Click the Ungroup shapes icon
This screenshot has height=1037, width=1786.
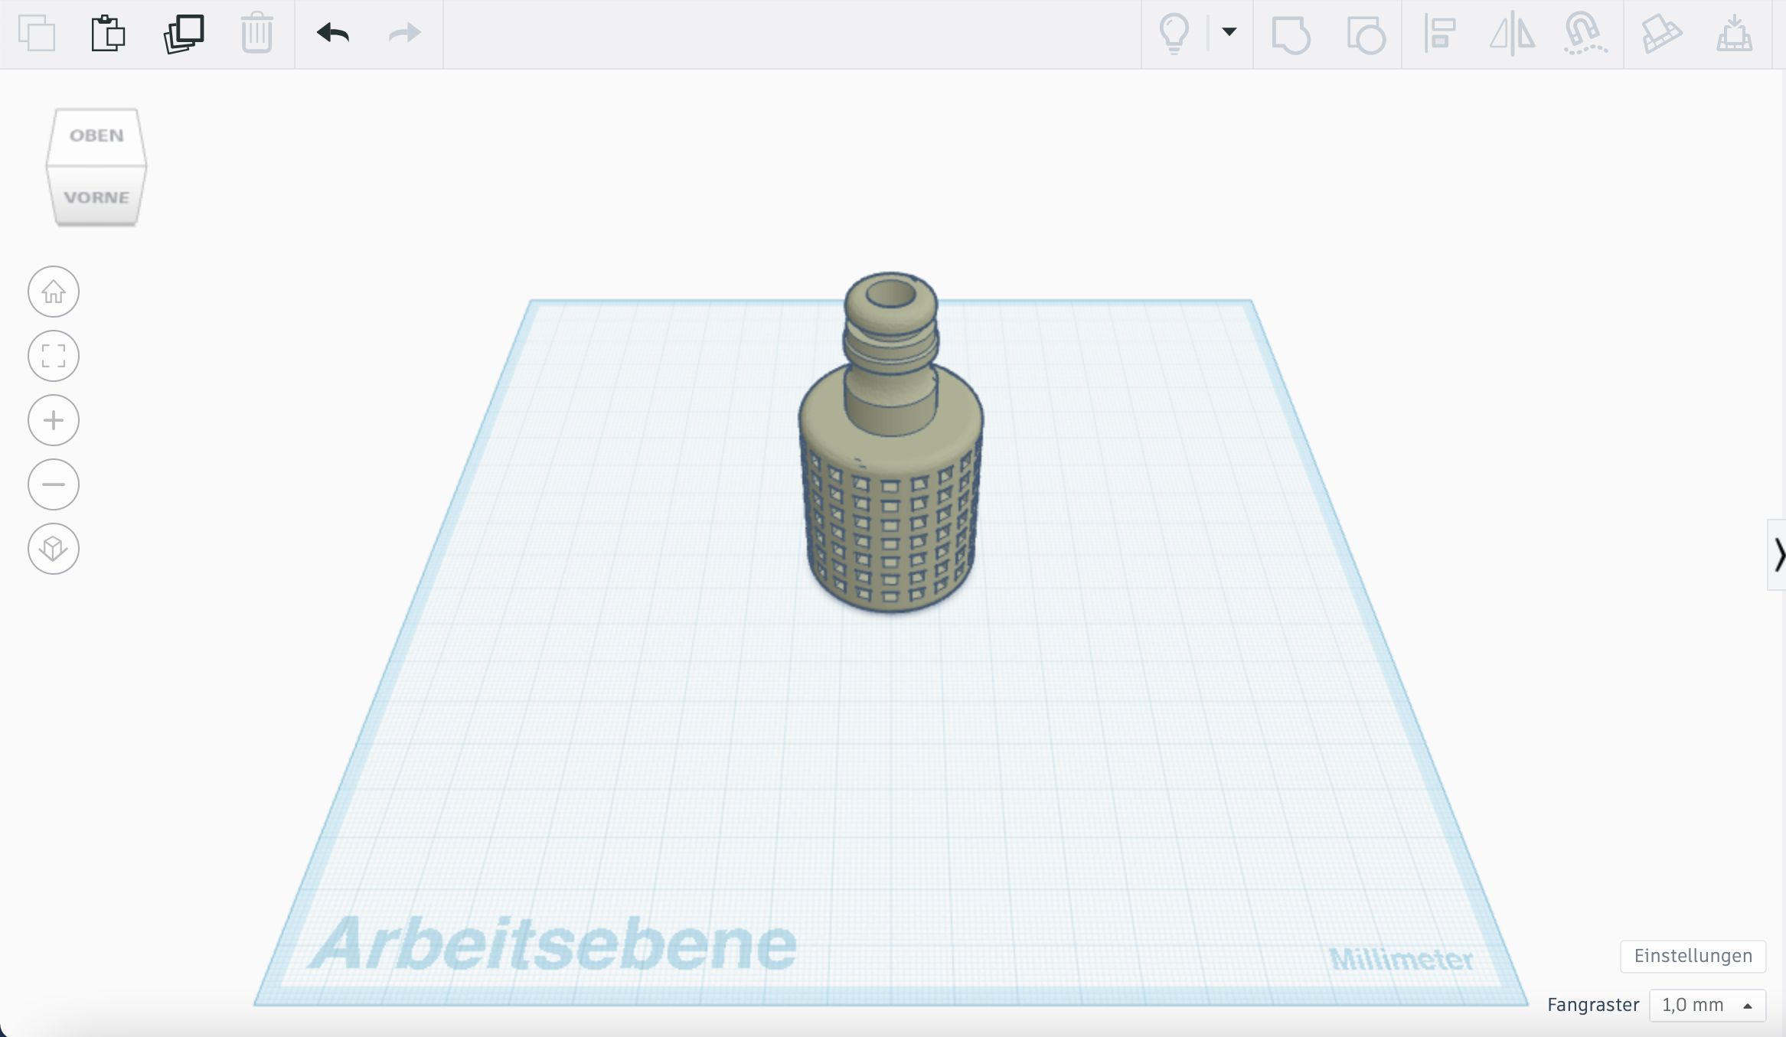(x=1366, y=34)
